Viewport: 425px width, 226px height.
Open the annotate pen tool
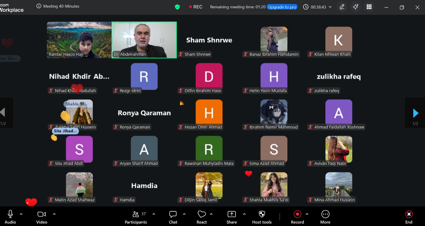pos(342,7)
